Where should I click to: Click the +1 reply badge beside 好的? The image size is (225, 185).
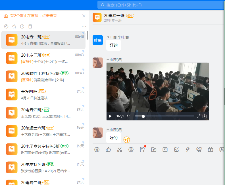click(127, 140)
